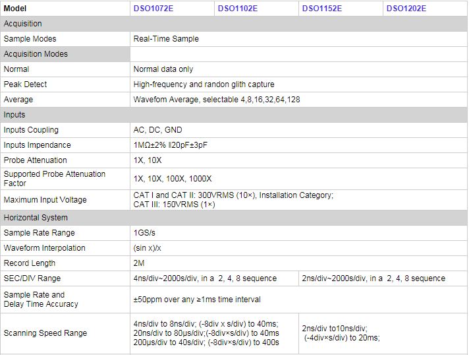Click the 'Normal' row label
Viewport: 471px width, 355px height.
pos(16,69)
